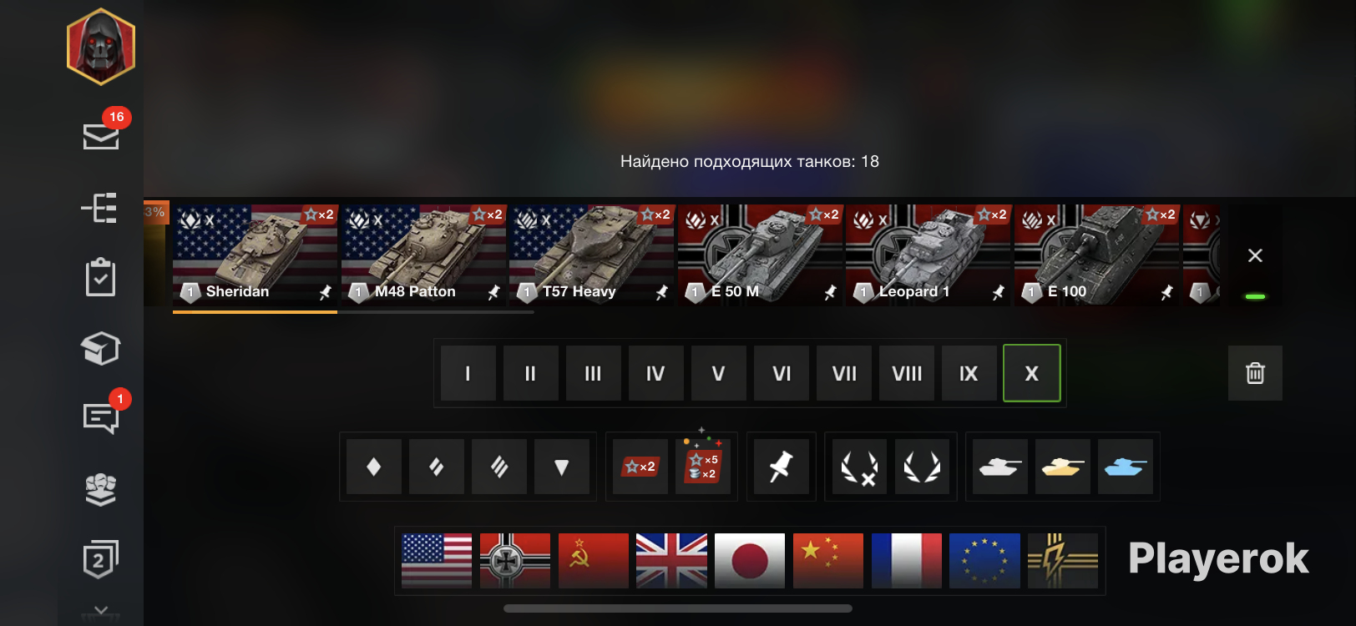Close the tank filter panel
This screenshot has height=626, width=1356.
(1255, 255)
